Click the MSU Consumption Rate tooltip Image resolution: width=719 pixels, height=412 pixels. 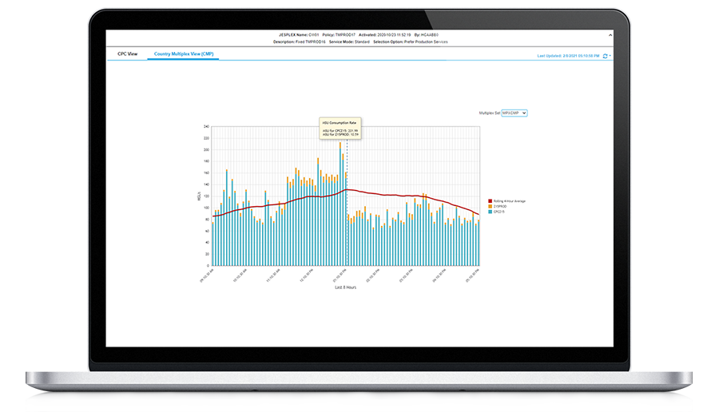click(340, 129)
